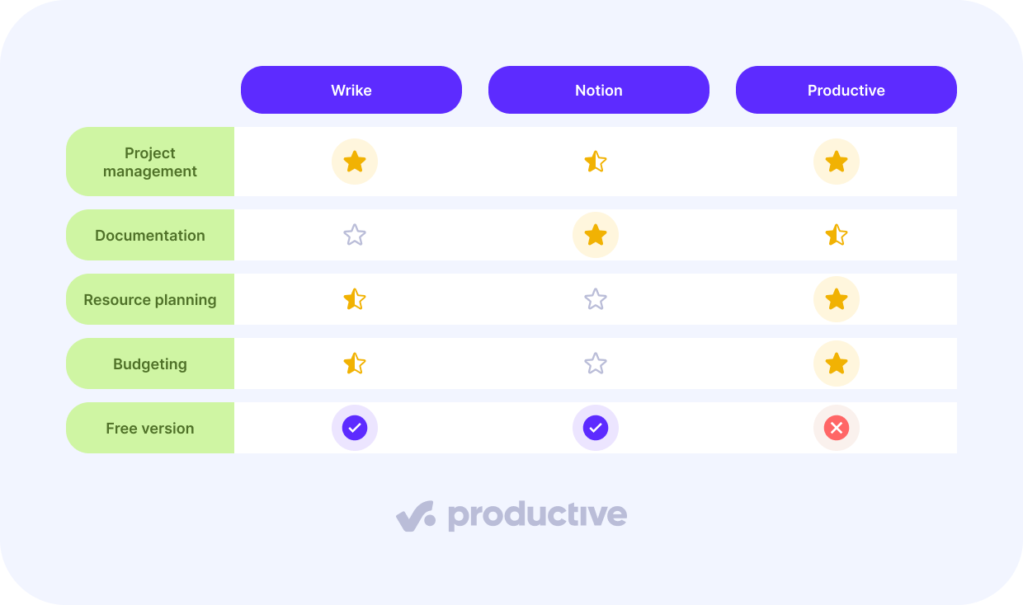
Task: Click Notion's full star for Documentation
Action: pos(596,235)
